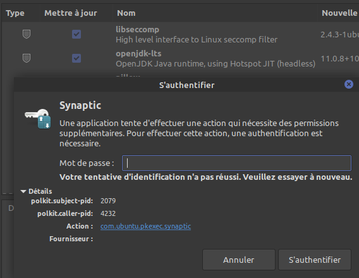Click the failed identification error message
Screen dimensions: 359x278
pyautogui.click(x=206, y=177)
